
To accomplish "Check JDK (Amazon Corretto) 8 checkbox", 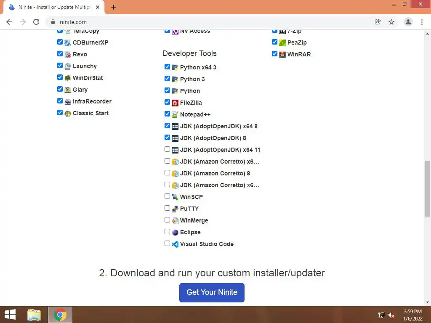I will [x=167, y=172].
